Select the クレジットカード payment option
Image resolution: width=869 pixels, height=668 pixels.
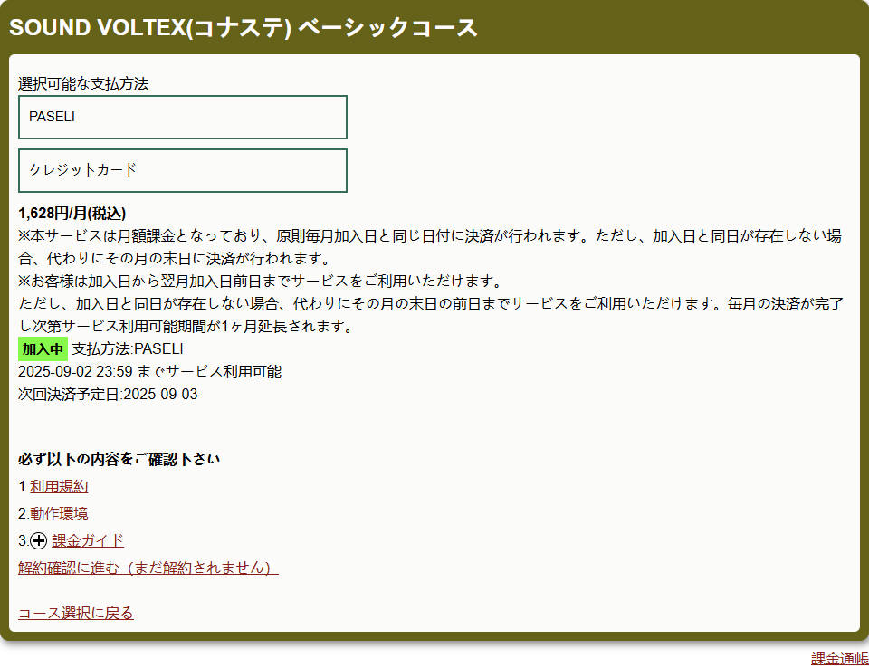point(182,170)
